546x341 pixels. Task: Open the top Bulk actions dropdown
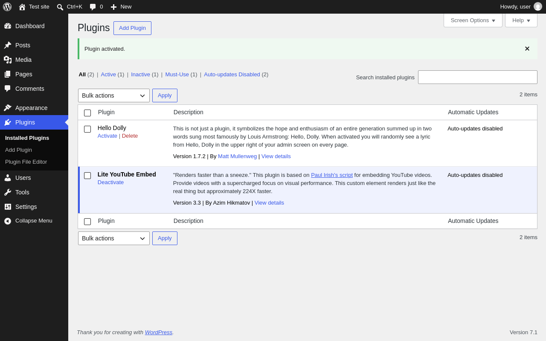[x=114, y=95]
